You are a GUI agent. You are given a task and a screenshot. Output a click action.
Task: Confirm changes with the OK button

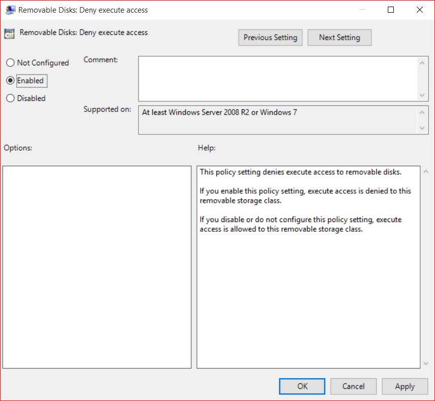click(x=302, y=386)
